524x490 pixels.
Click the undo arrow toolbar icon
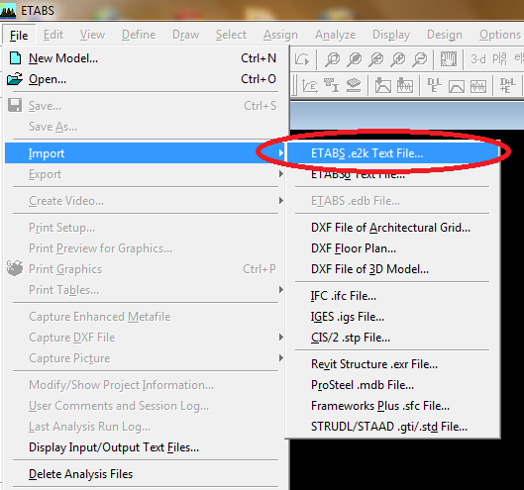302,59
